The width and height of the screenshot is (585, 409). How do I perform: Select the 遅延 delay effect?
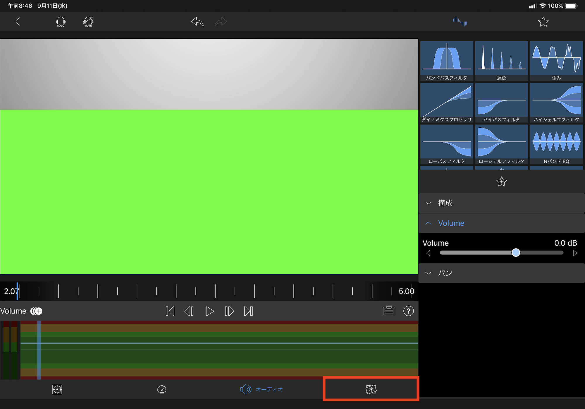[x=501, y=61]
